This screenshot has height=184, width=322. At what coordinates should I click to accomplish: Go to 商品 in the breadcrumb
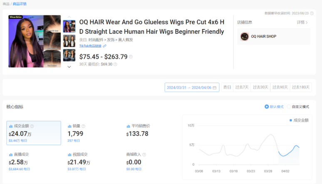tap(6, 4)
